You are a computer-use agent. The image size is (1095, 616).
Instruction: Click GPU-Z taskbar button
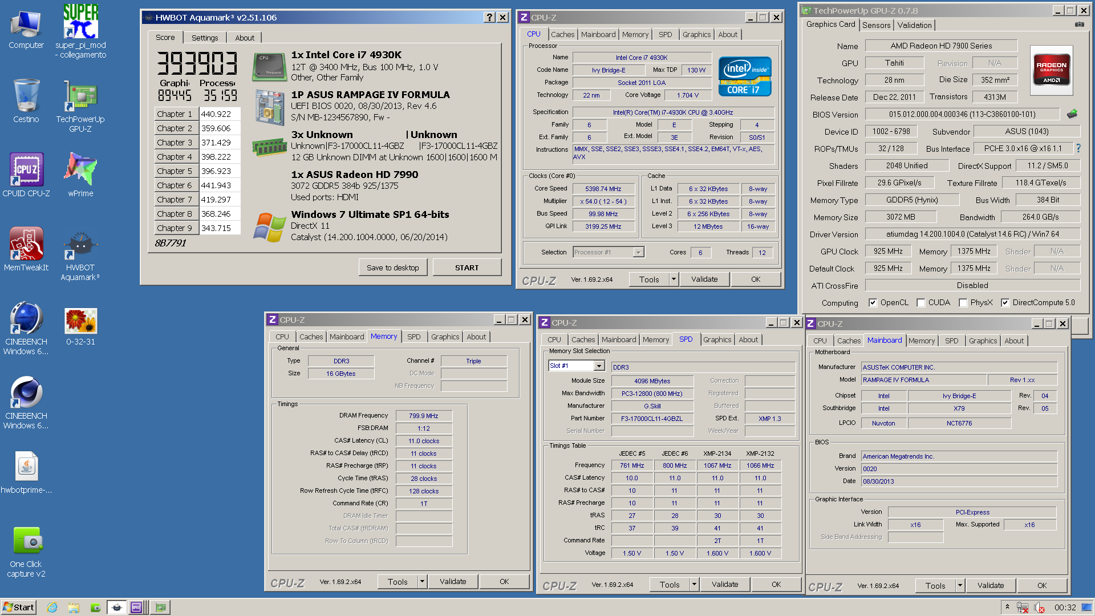click(161, 607)
